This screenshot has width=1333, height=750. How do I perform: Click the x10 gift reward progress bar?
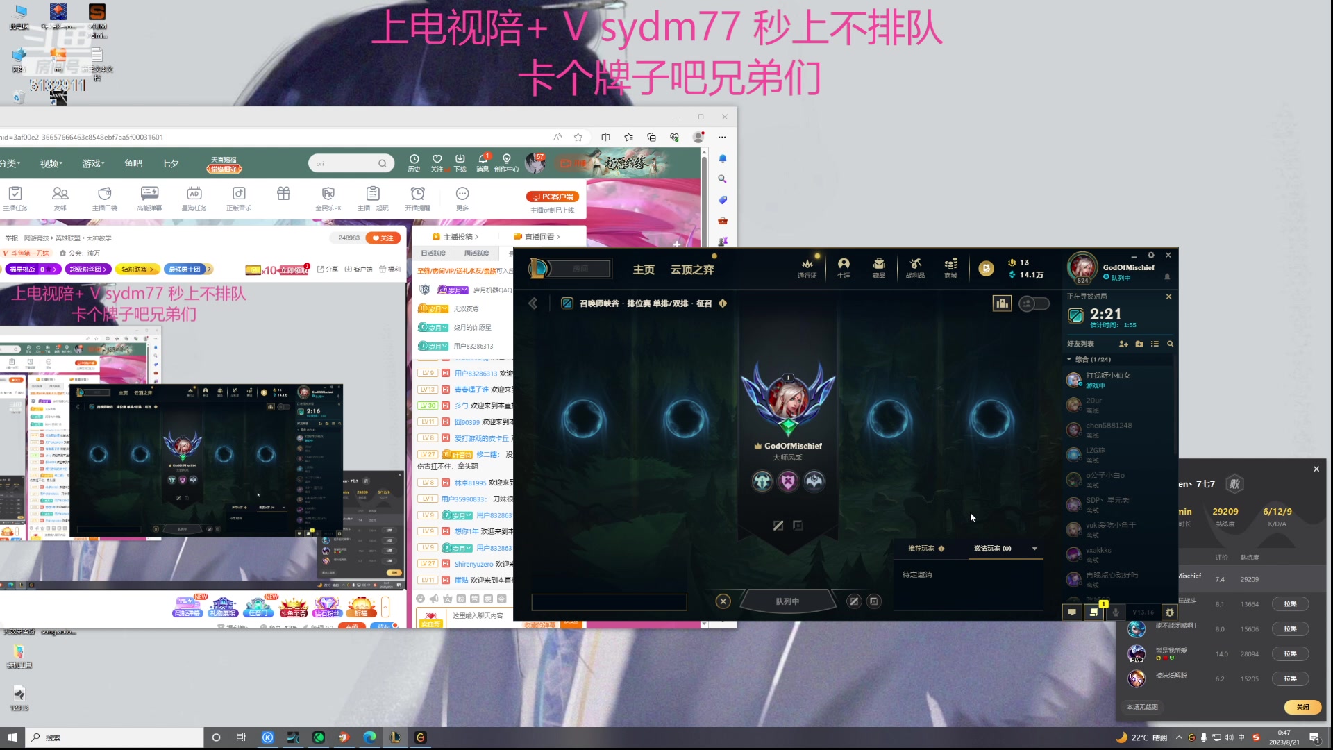tap(257, 269)
